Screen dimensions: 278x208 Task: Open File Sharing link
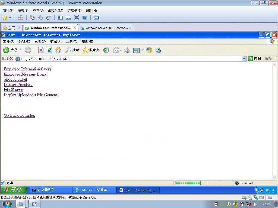[x=14, y=90]
